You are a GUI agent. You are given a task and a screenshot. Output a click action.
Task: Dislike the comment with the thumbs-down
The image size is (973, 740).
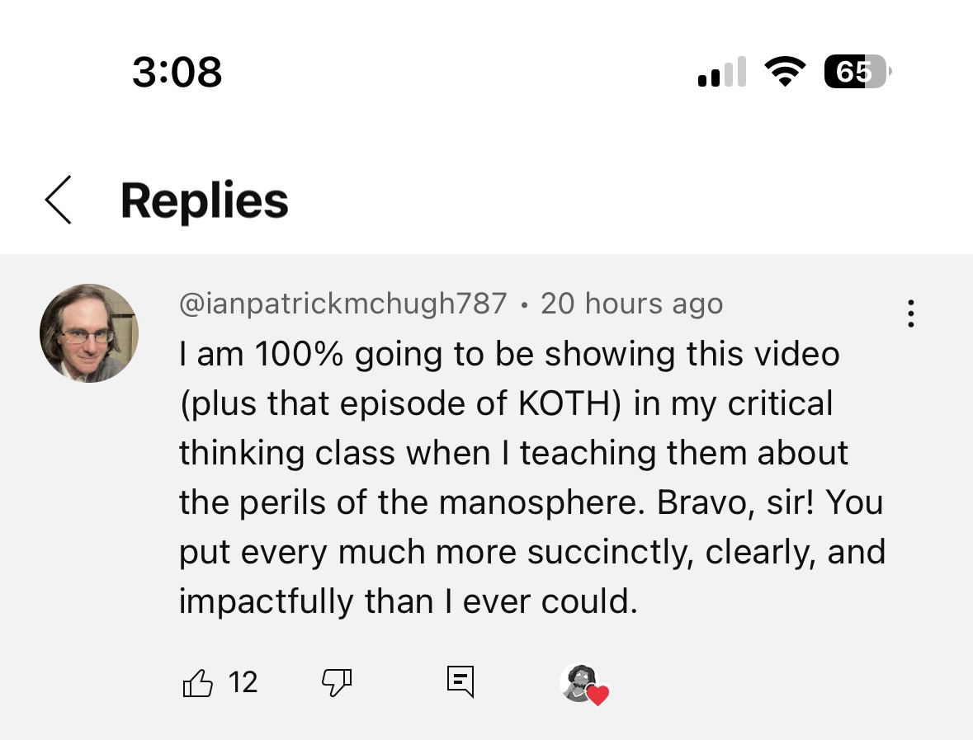tap(336, 683)
